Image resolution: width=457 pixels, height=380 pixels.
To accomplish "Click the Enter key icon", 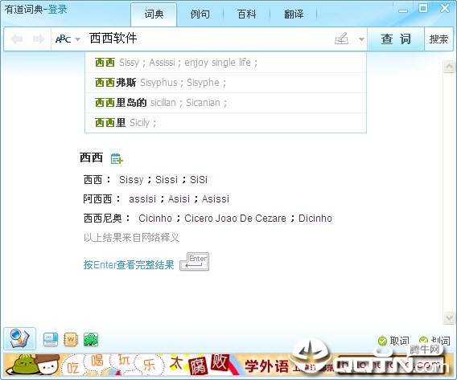I will (195, 262).
